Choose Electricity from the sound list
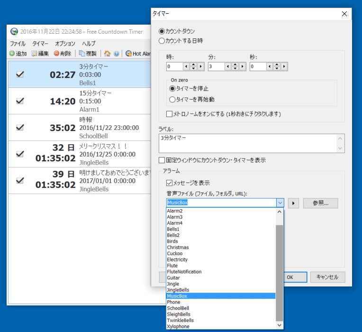The height and width of the screenshot is (332, 362). (x=221, y=260)
